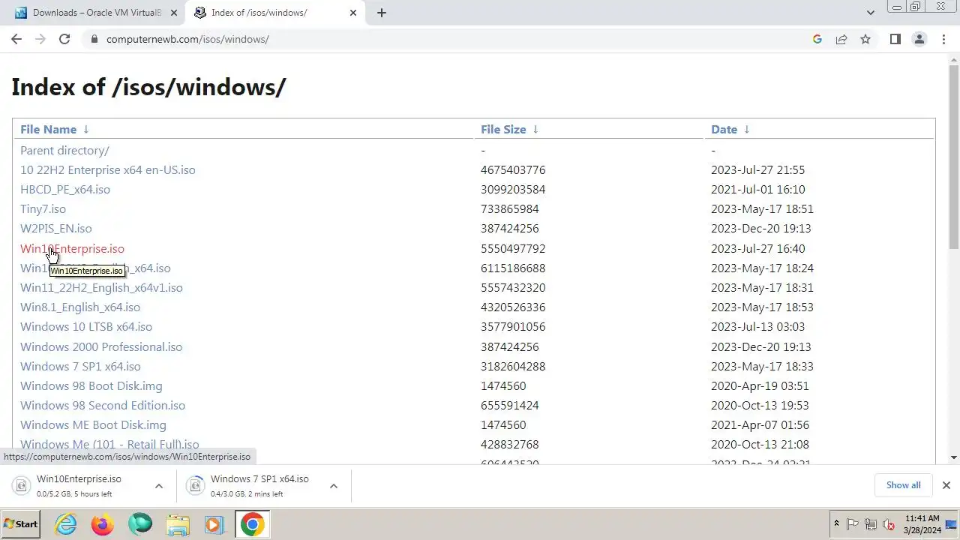Click the Chrome taskbar icon
Image resolution: width=960 pixels, height=540 pixels.
pyautogui.click(x=252, y=524)
